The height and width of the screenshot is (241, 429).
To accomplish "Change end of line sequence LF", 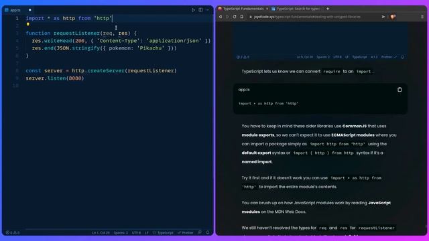I will pos(147,233).
